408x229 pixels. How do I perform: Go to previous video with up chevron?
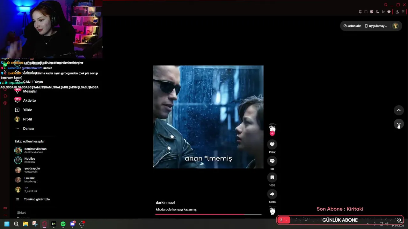399,110
